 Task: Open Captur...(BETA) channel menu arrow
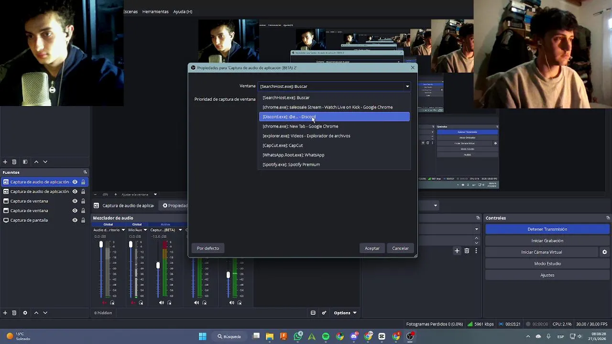click(180, 230)
